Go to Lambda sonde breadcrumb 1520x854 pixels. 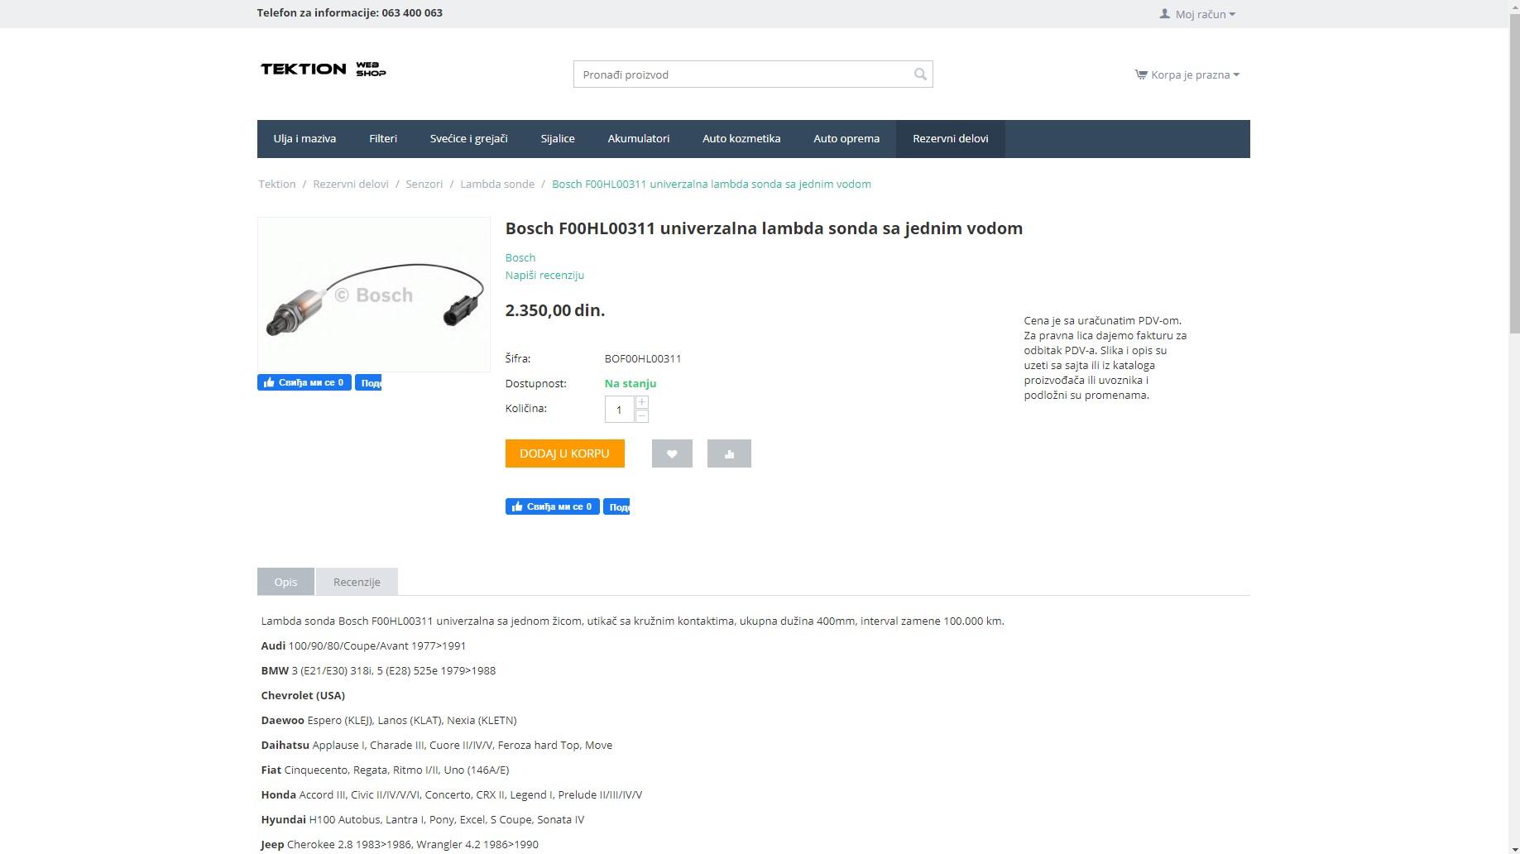pyautogui.click(x=497, y=184)
